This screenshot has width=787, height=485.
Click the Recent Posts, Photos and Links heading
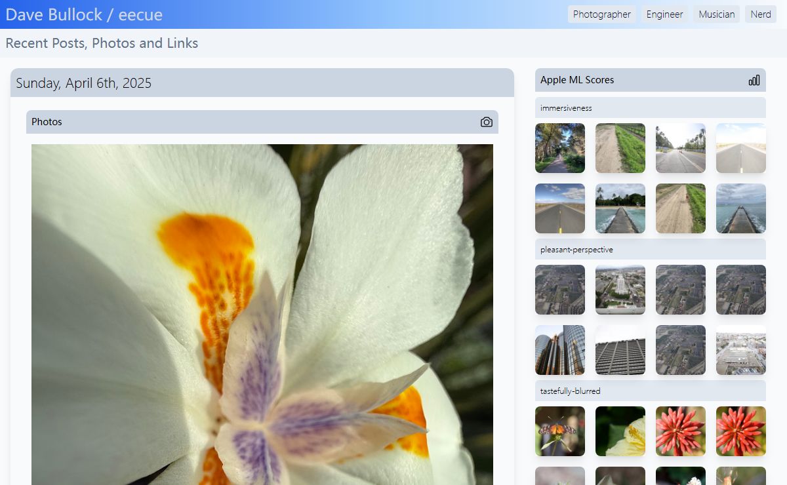[x=102, y=43]
